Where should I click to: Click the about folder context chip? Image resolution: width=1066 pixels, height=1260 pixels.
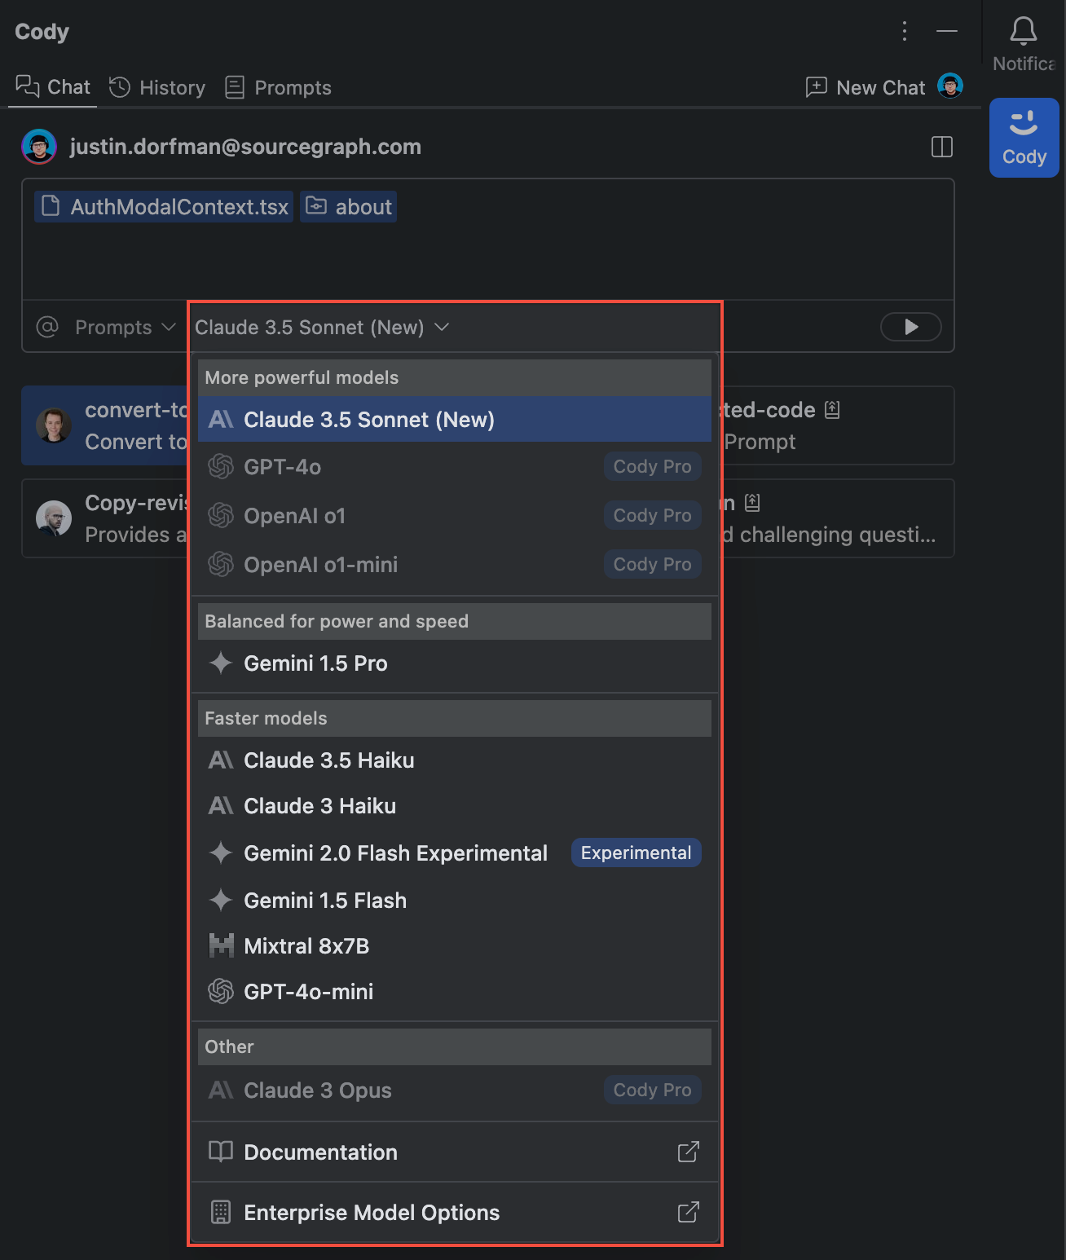[349, 207]
